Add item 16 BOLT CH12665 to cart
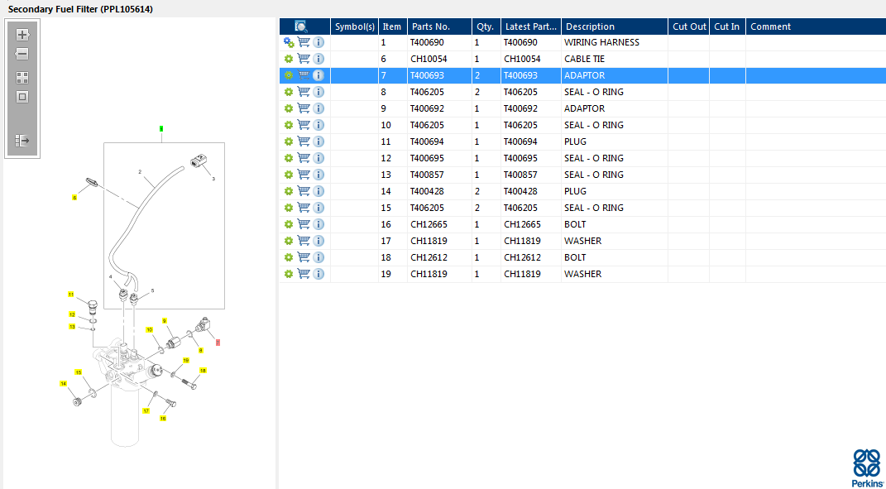886x489 pixels. 304,224
